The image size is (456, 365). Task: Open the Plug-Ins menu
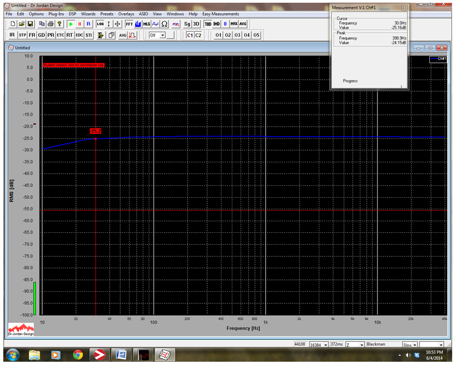pos(55,14)
